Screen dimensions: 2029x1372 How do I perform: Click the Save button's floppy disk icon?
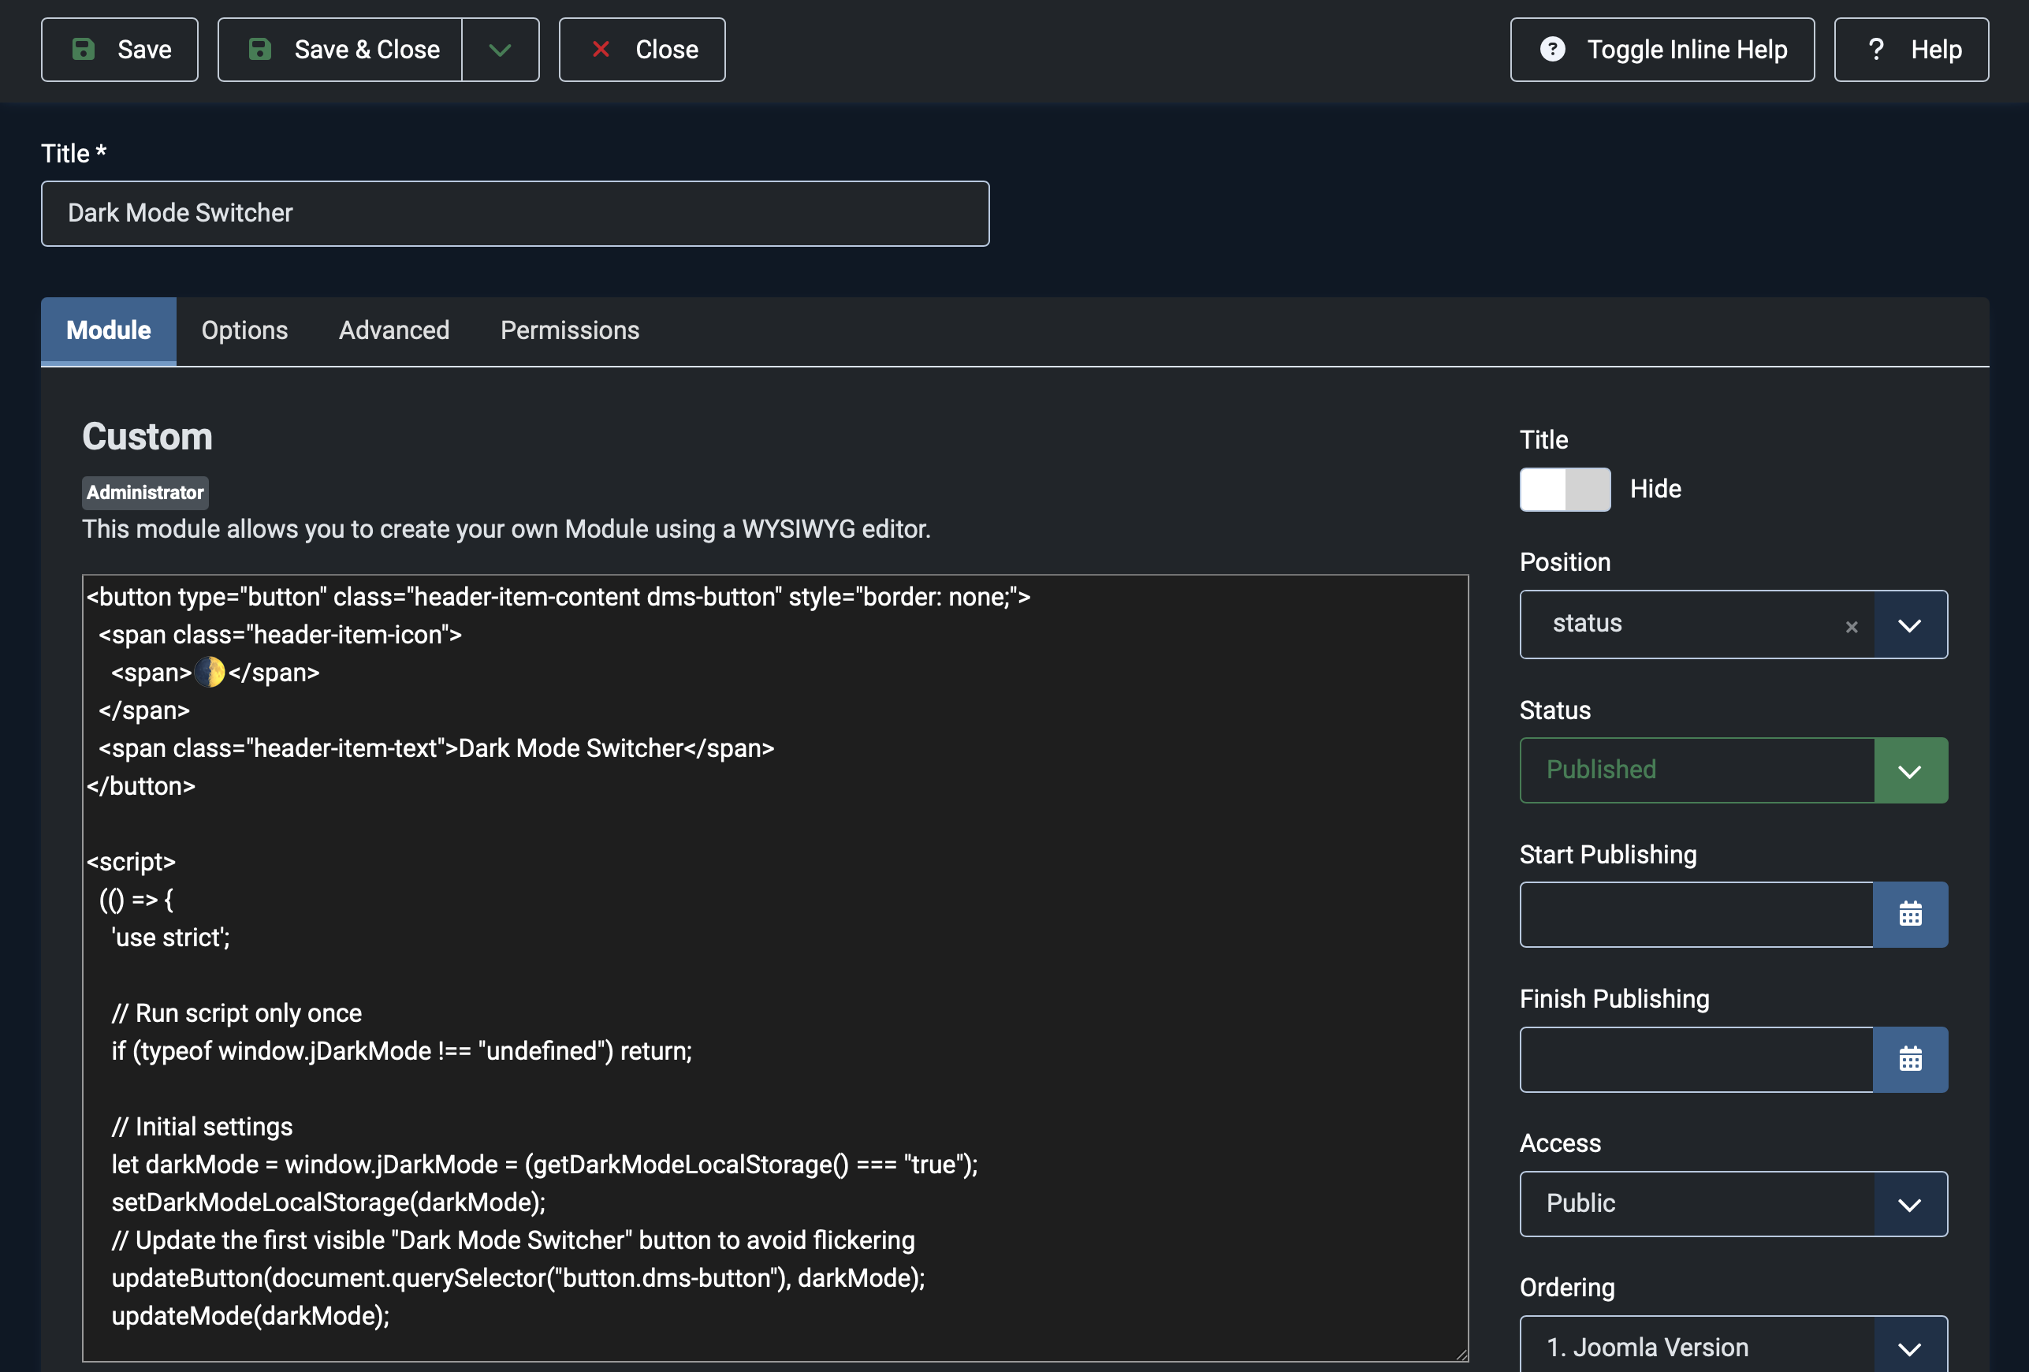83,49
